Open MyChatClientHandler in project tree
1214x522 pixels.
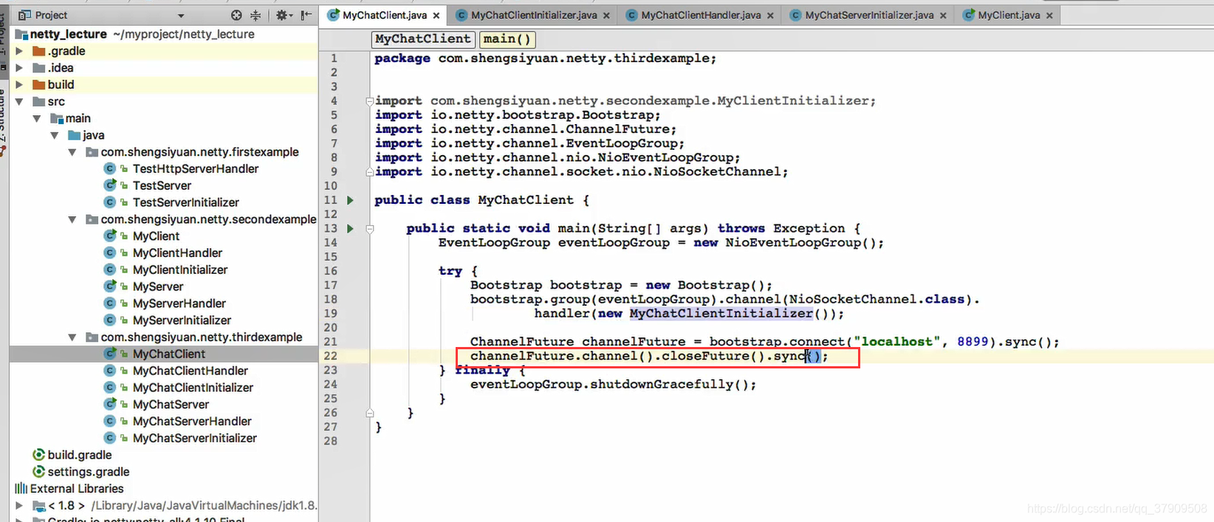191,371
